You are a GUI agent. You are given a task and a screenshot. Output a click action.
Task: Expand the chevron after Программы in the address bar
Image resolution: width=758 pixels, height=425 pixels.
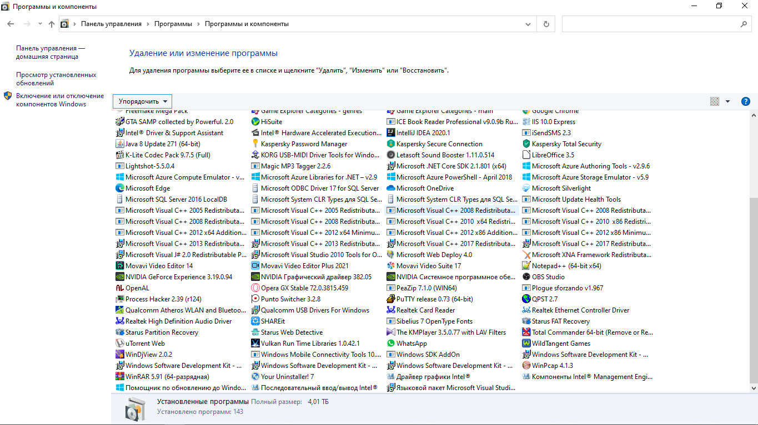click(x=199, y=24)
